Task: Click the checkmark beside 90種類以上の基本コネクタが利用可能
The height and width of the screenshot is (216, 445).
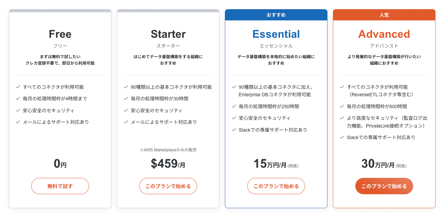Action: (x=126, y=87)
